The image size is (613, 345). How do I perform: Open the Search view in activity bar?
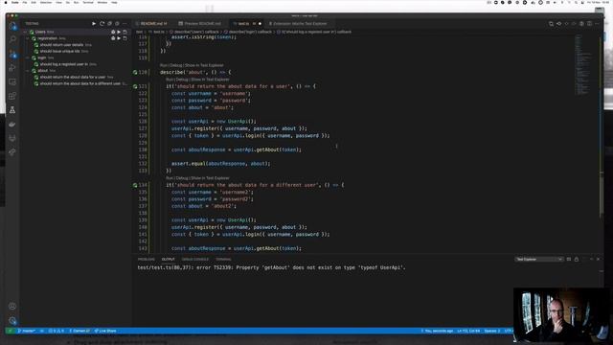[x=12, y=39]
